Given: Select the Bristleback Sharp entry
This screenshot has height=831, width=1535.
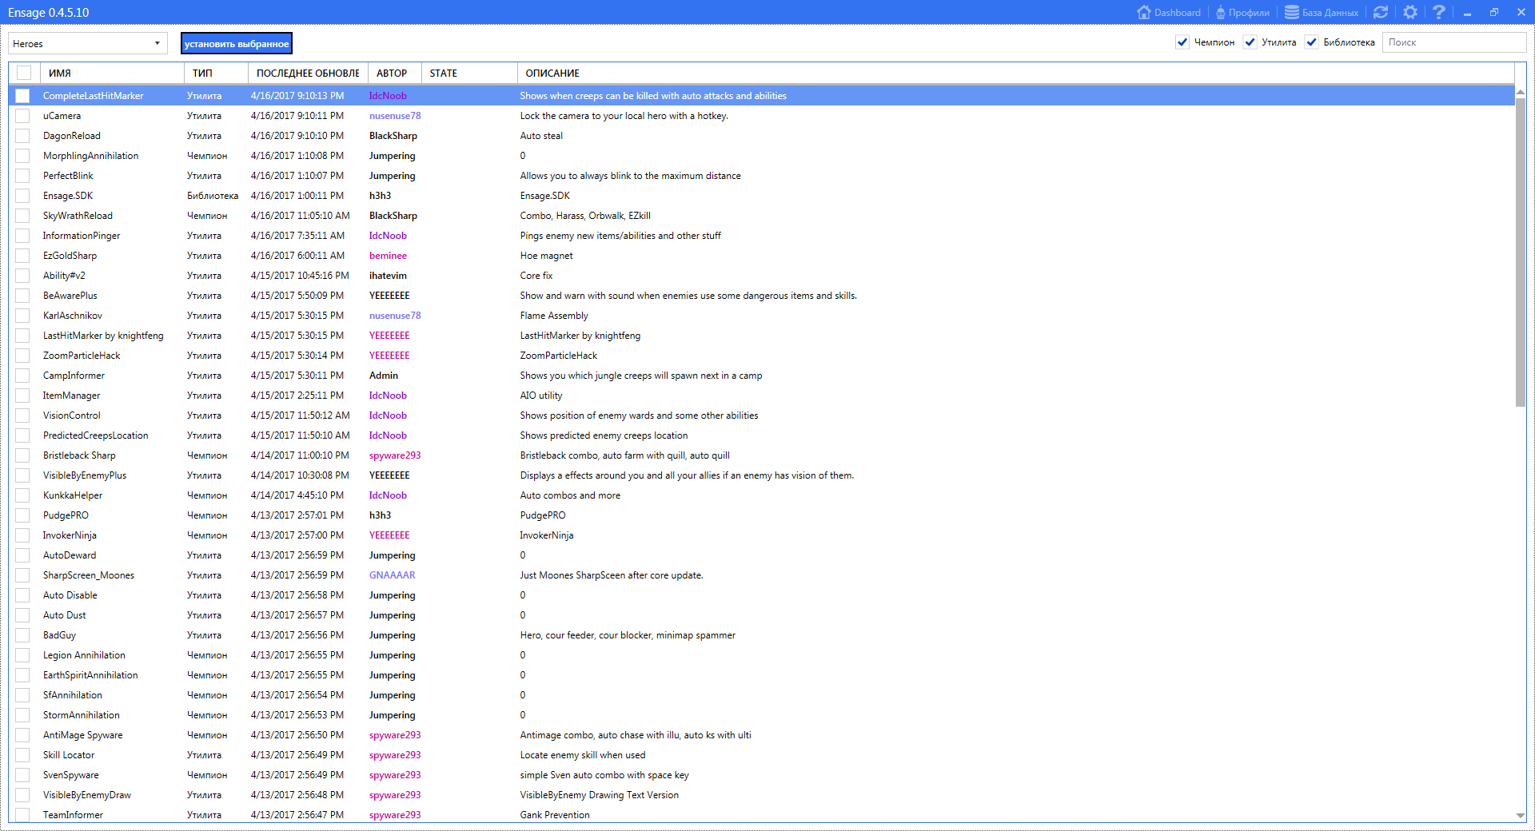Looking at the screenshot, I should point(79,455).
